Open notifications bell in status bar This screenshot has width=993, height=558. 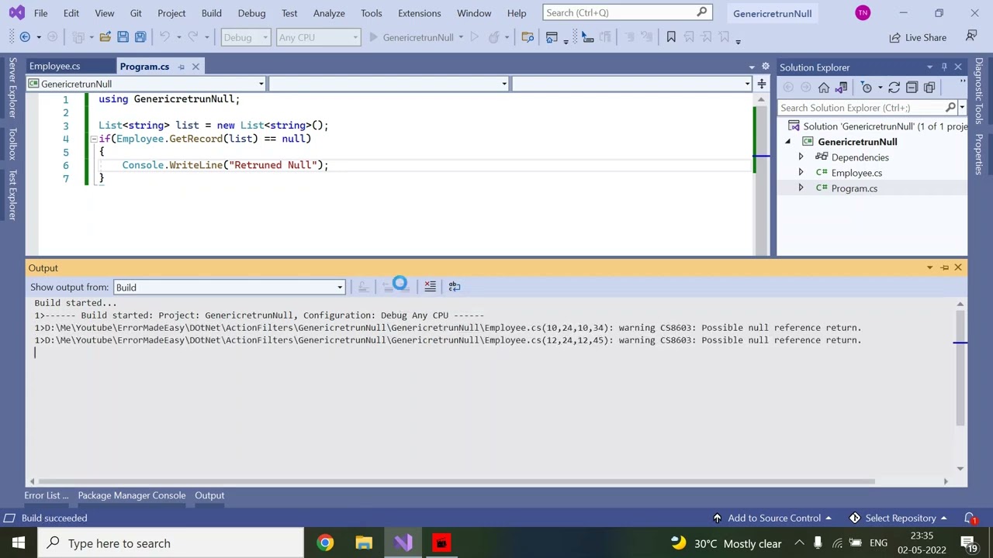coord(970,518)
